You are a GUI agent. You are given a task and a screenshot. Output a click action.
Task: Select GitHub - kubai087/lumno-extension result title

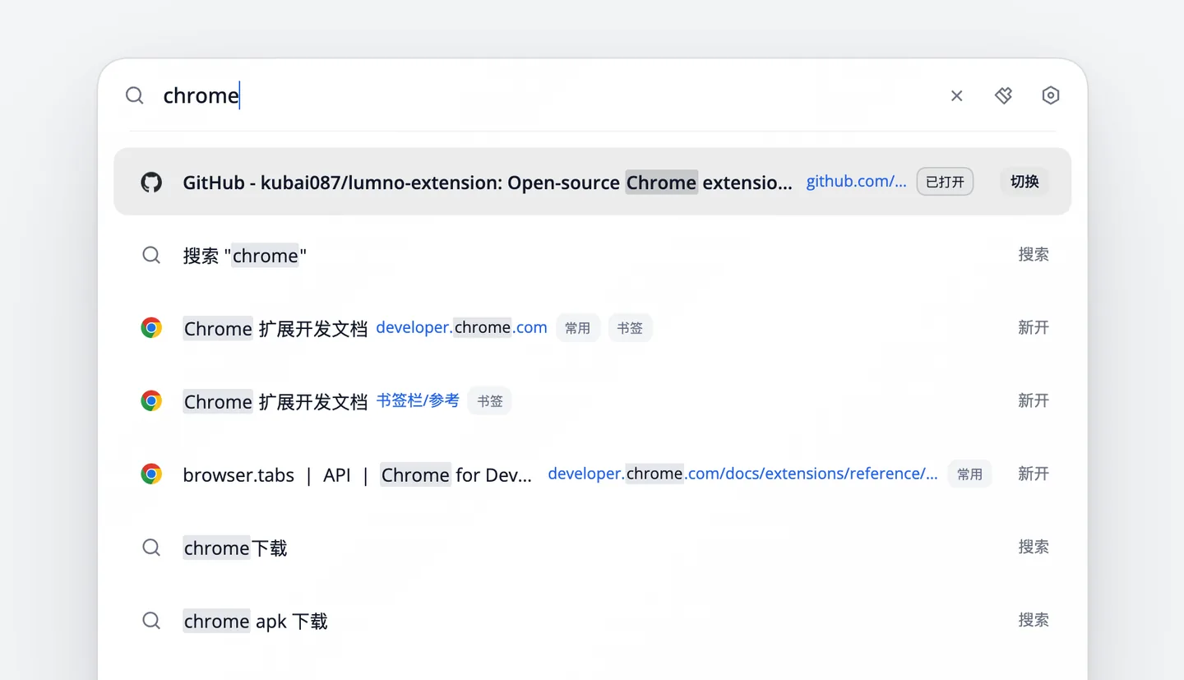[488, 182]
